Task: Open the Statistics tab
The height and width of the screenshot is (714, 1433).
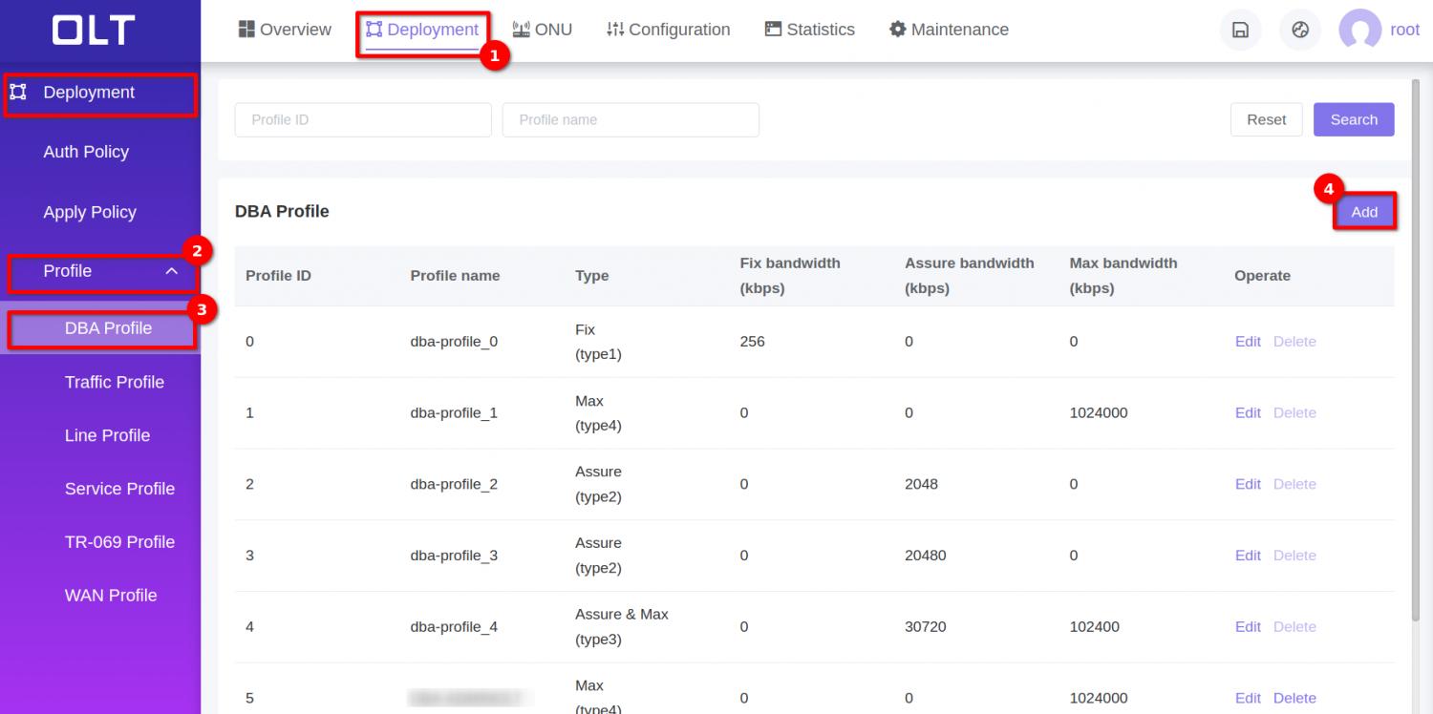Action: click(809, 30)
